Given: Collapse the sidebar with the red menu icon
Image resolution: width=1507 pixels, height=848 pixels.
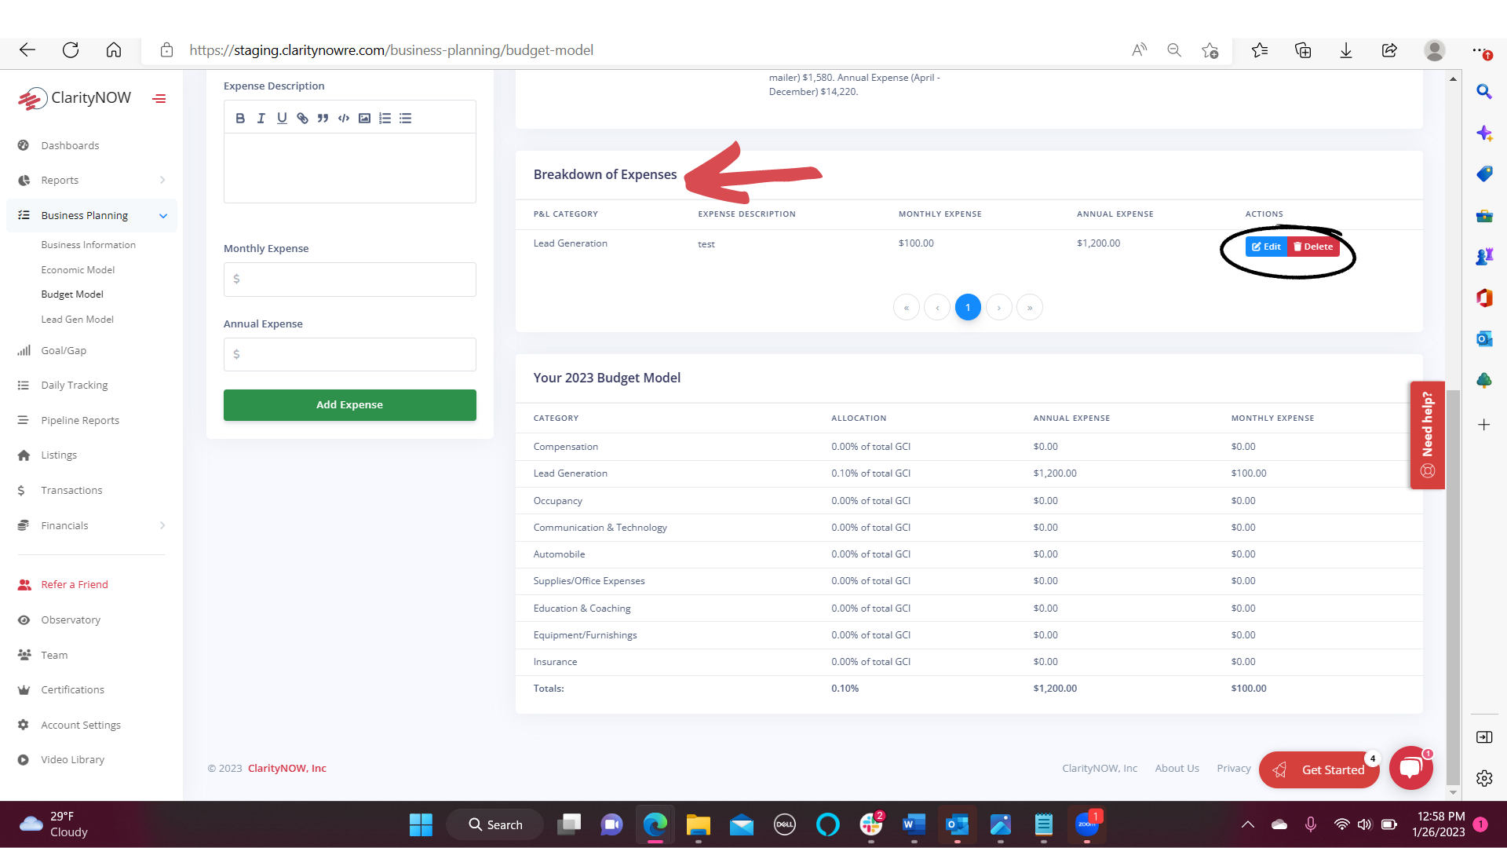Looking at the screenshot, I should (159, 99).
